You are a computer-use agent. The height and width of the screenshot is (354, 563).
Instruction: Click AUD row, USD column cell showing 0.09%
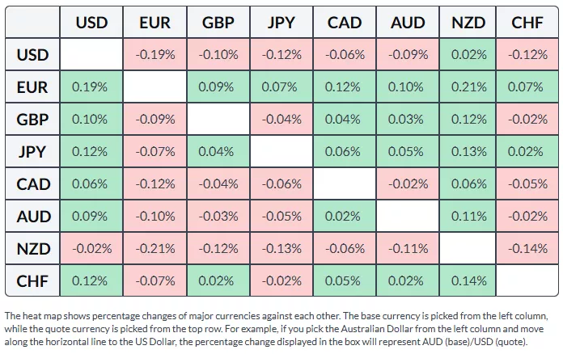(91, 217)
